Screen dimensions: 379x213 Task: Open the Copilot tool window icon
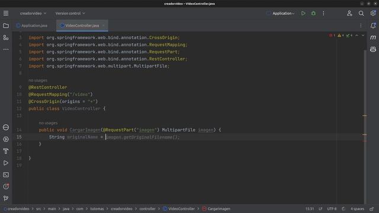pyautogui.click(x=373, y=49)
